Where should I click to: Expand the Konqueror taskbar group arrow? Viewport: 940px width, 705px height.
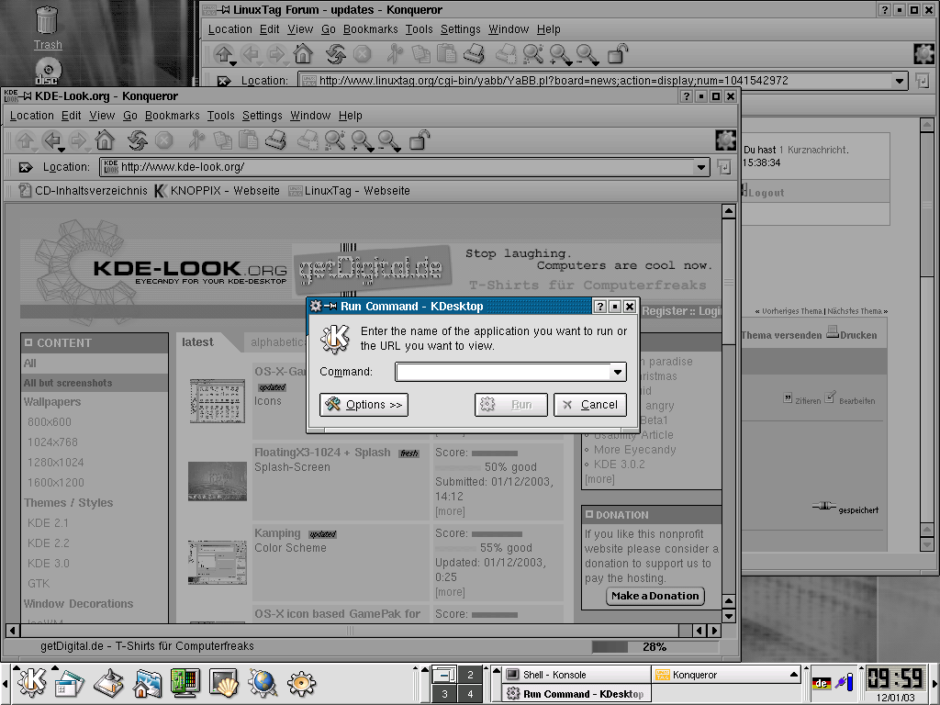pyautogui.click(x=794, y=675)
